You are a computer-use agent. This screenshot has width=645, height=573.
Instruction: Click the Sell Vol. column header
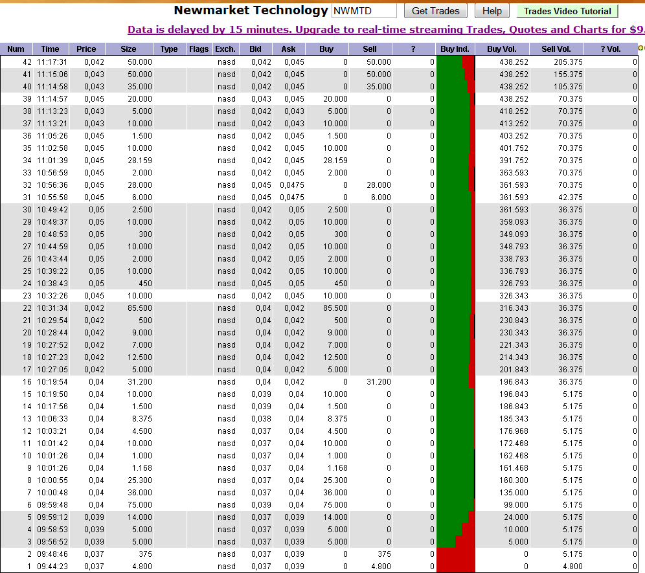pyautogui.click(x=556, y=49)
